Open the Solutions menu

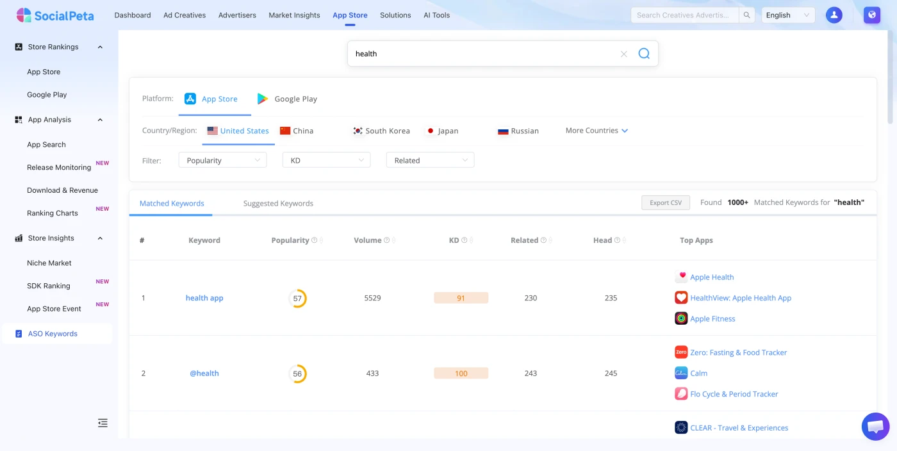[x=395, y=15]
